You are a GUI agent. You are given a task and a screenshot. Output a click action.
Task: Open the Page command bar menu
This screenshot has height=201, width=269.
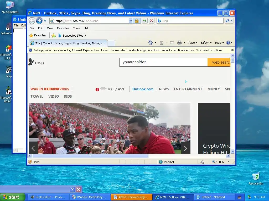(193, 43)
